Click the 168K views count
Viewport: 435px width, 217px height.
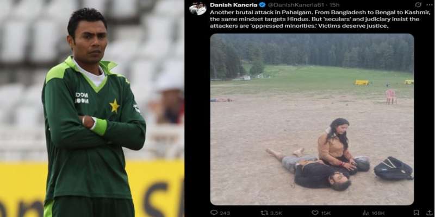378,213
